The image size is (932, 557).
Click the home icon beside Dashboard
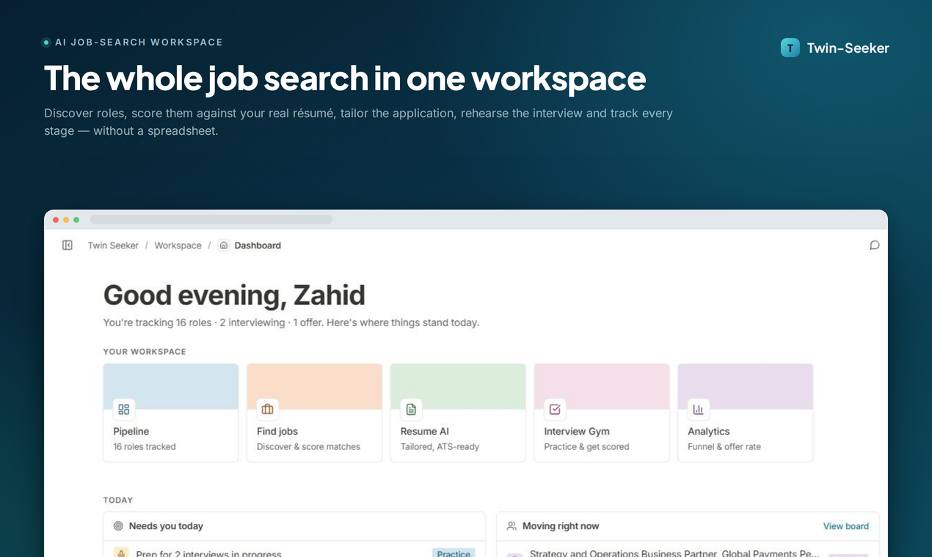[x=224, y=246]
